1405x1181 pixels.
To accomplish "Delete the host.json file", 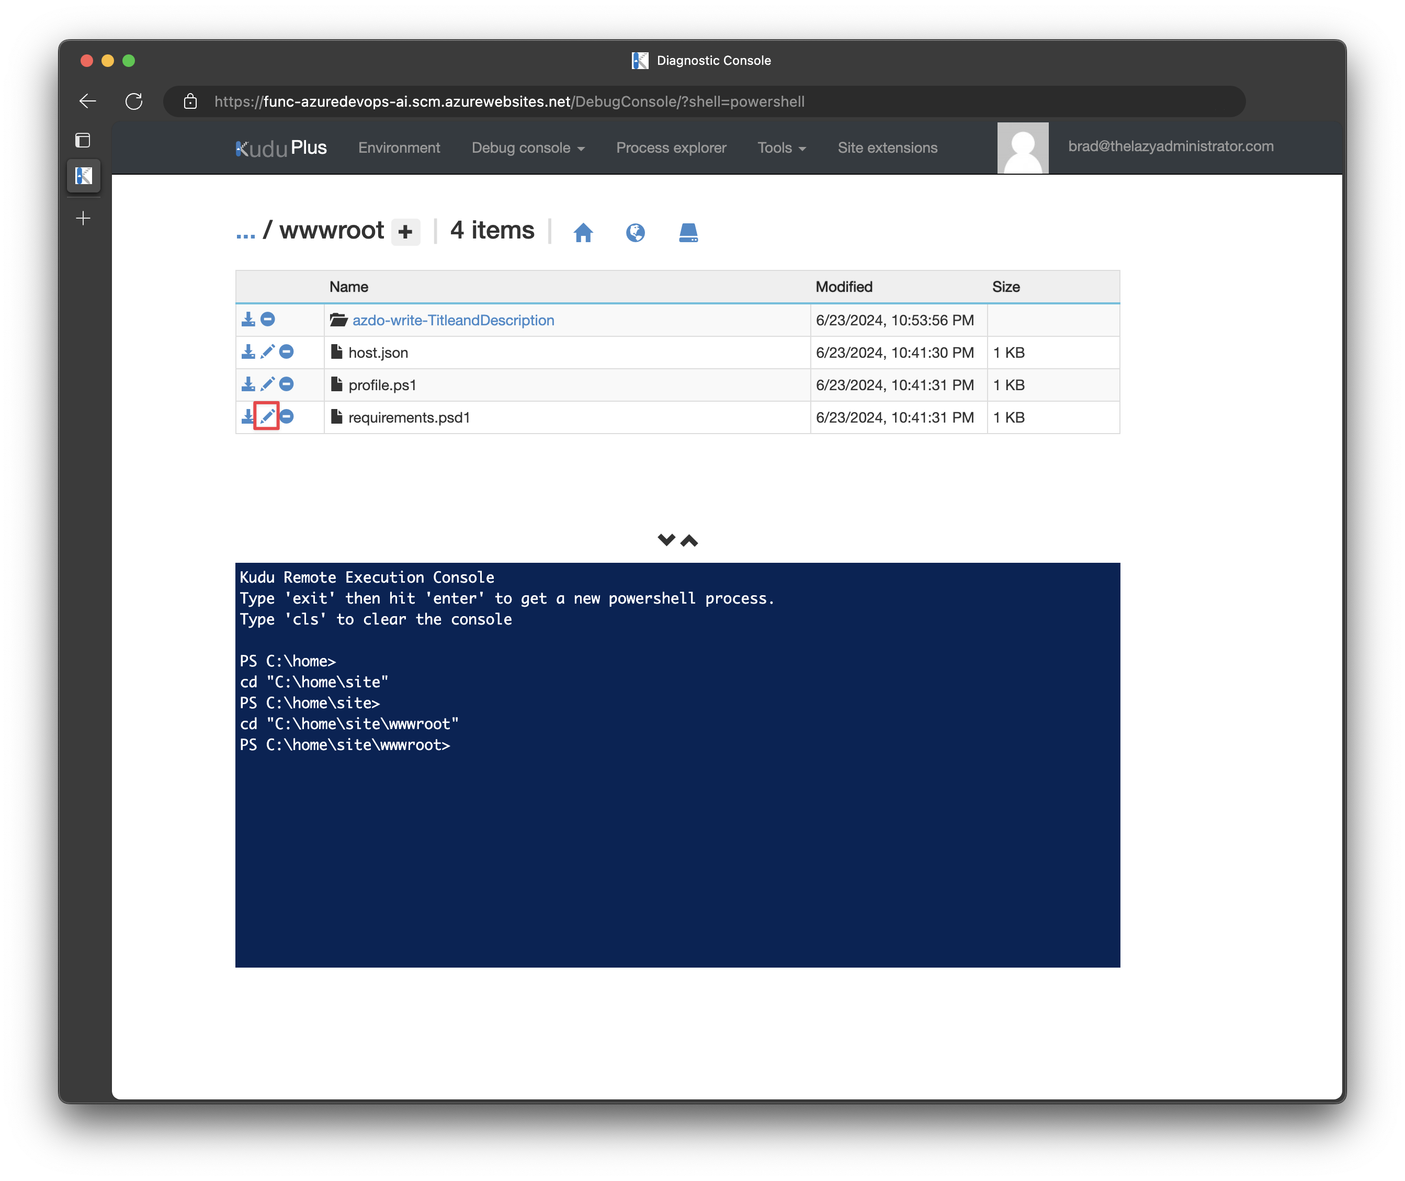I will tap(287, 351).
